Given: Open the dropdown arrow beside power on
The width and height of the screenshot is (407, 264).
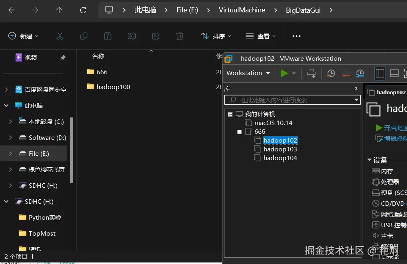Looking at the screenshot, I should 294,73.
